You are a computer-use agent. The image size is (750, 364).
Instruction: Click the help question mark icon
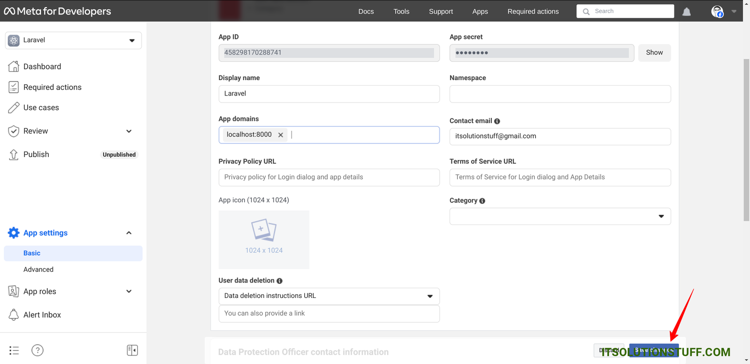37,350
